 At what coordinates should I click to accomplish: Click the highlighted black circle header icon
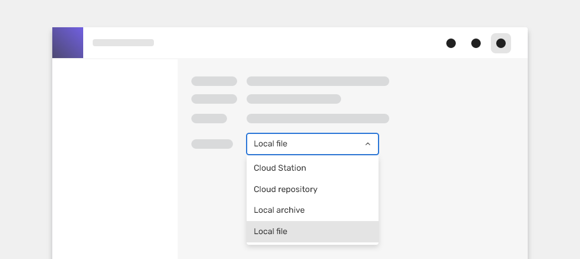(501, 43)
